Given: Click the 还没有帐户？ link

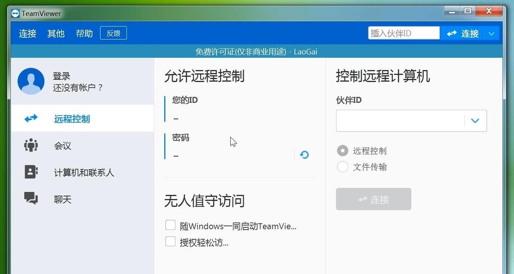Looking at the screenshot, I should click(78, 87).
